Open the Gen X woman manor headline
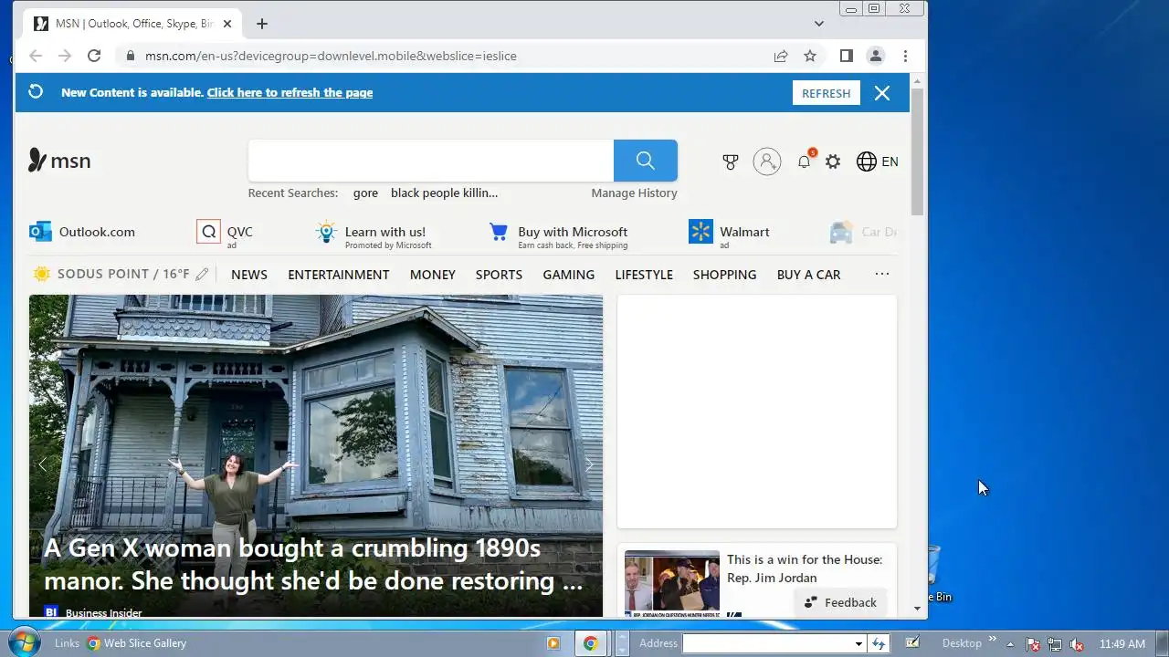Viewport: 1169px width, 657px height. coord(313,564)
